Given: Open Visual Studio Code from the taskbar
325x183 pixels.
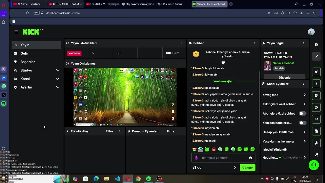Looking at the screenshot, I should click(117, 179).
